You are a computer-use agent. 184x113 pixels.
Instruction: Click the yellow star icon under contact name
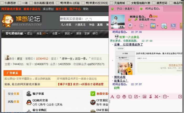[x=130, y=20]
